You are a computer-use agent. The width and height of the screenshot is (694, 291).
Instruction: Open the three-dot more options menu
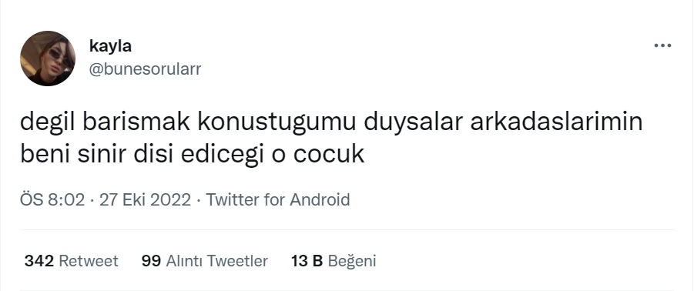click(x=662, y=45)
